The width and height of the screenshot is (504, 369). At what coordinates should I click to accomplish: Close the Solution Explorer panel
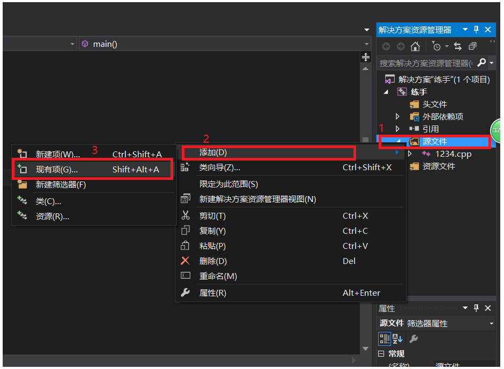[x=488, y=30]
